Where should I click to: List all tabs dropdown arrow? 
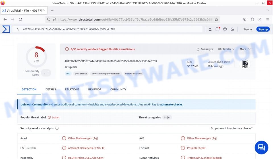268,11
